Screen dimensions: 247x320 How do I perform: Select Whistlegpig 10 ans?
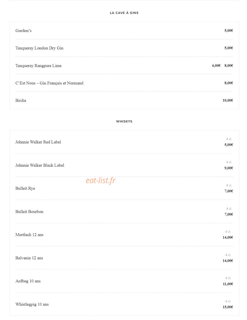(x=32, y=304)
